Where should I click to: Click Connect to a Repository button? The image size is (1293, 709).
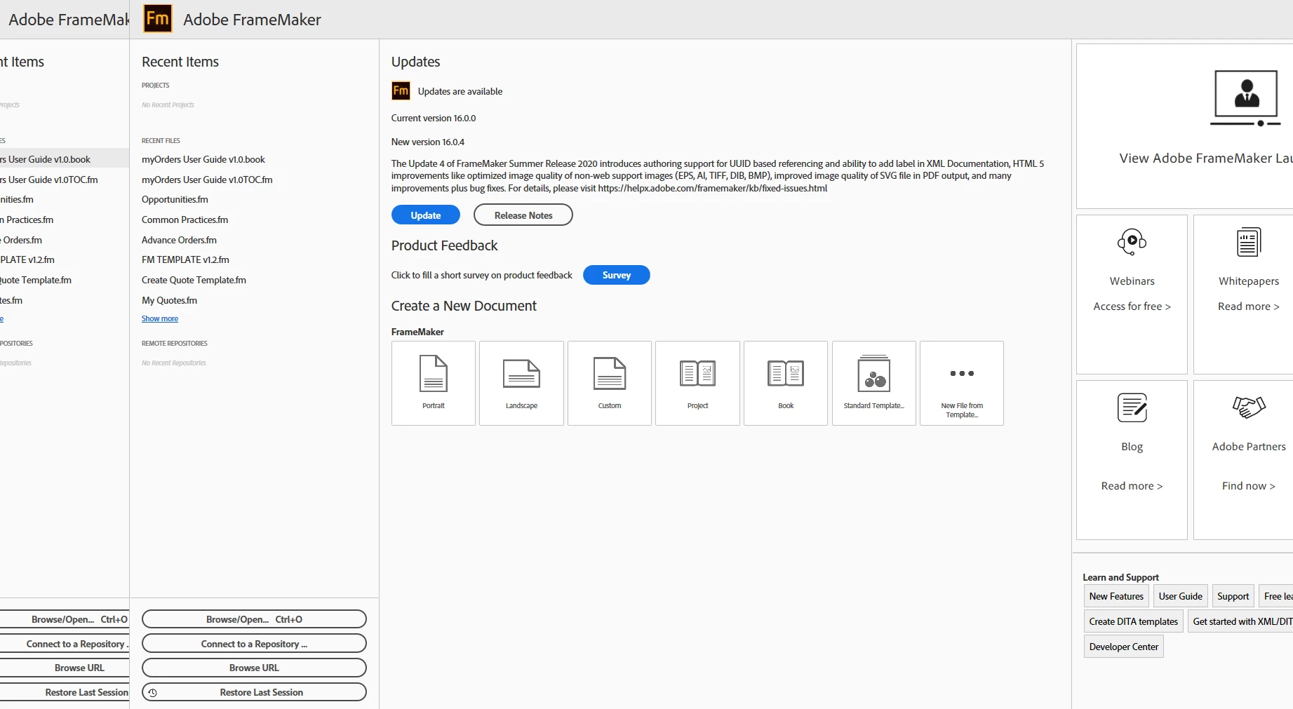coord(254,644)
